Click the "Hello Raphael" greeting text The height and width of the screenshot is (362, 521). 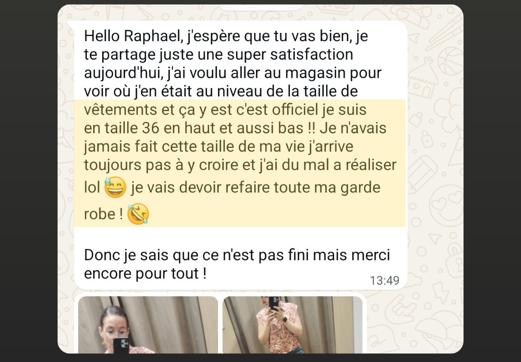132,36
